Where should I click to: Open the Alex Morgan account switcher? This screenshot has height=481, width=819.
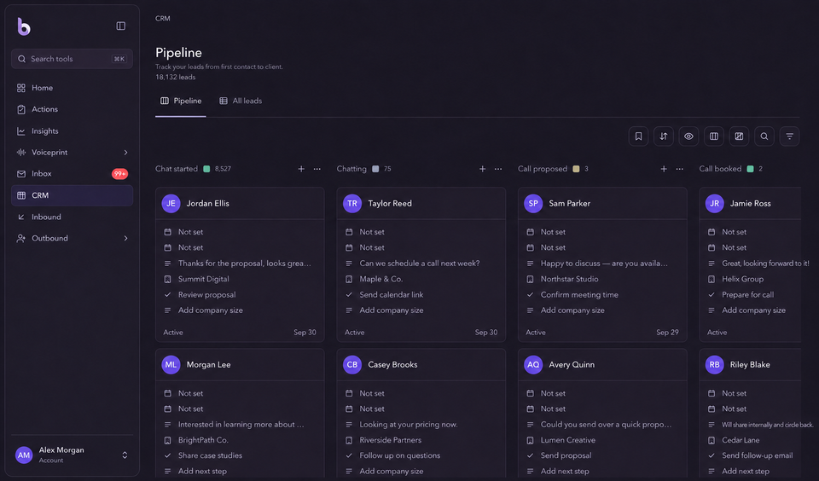pos(72,455)
